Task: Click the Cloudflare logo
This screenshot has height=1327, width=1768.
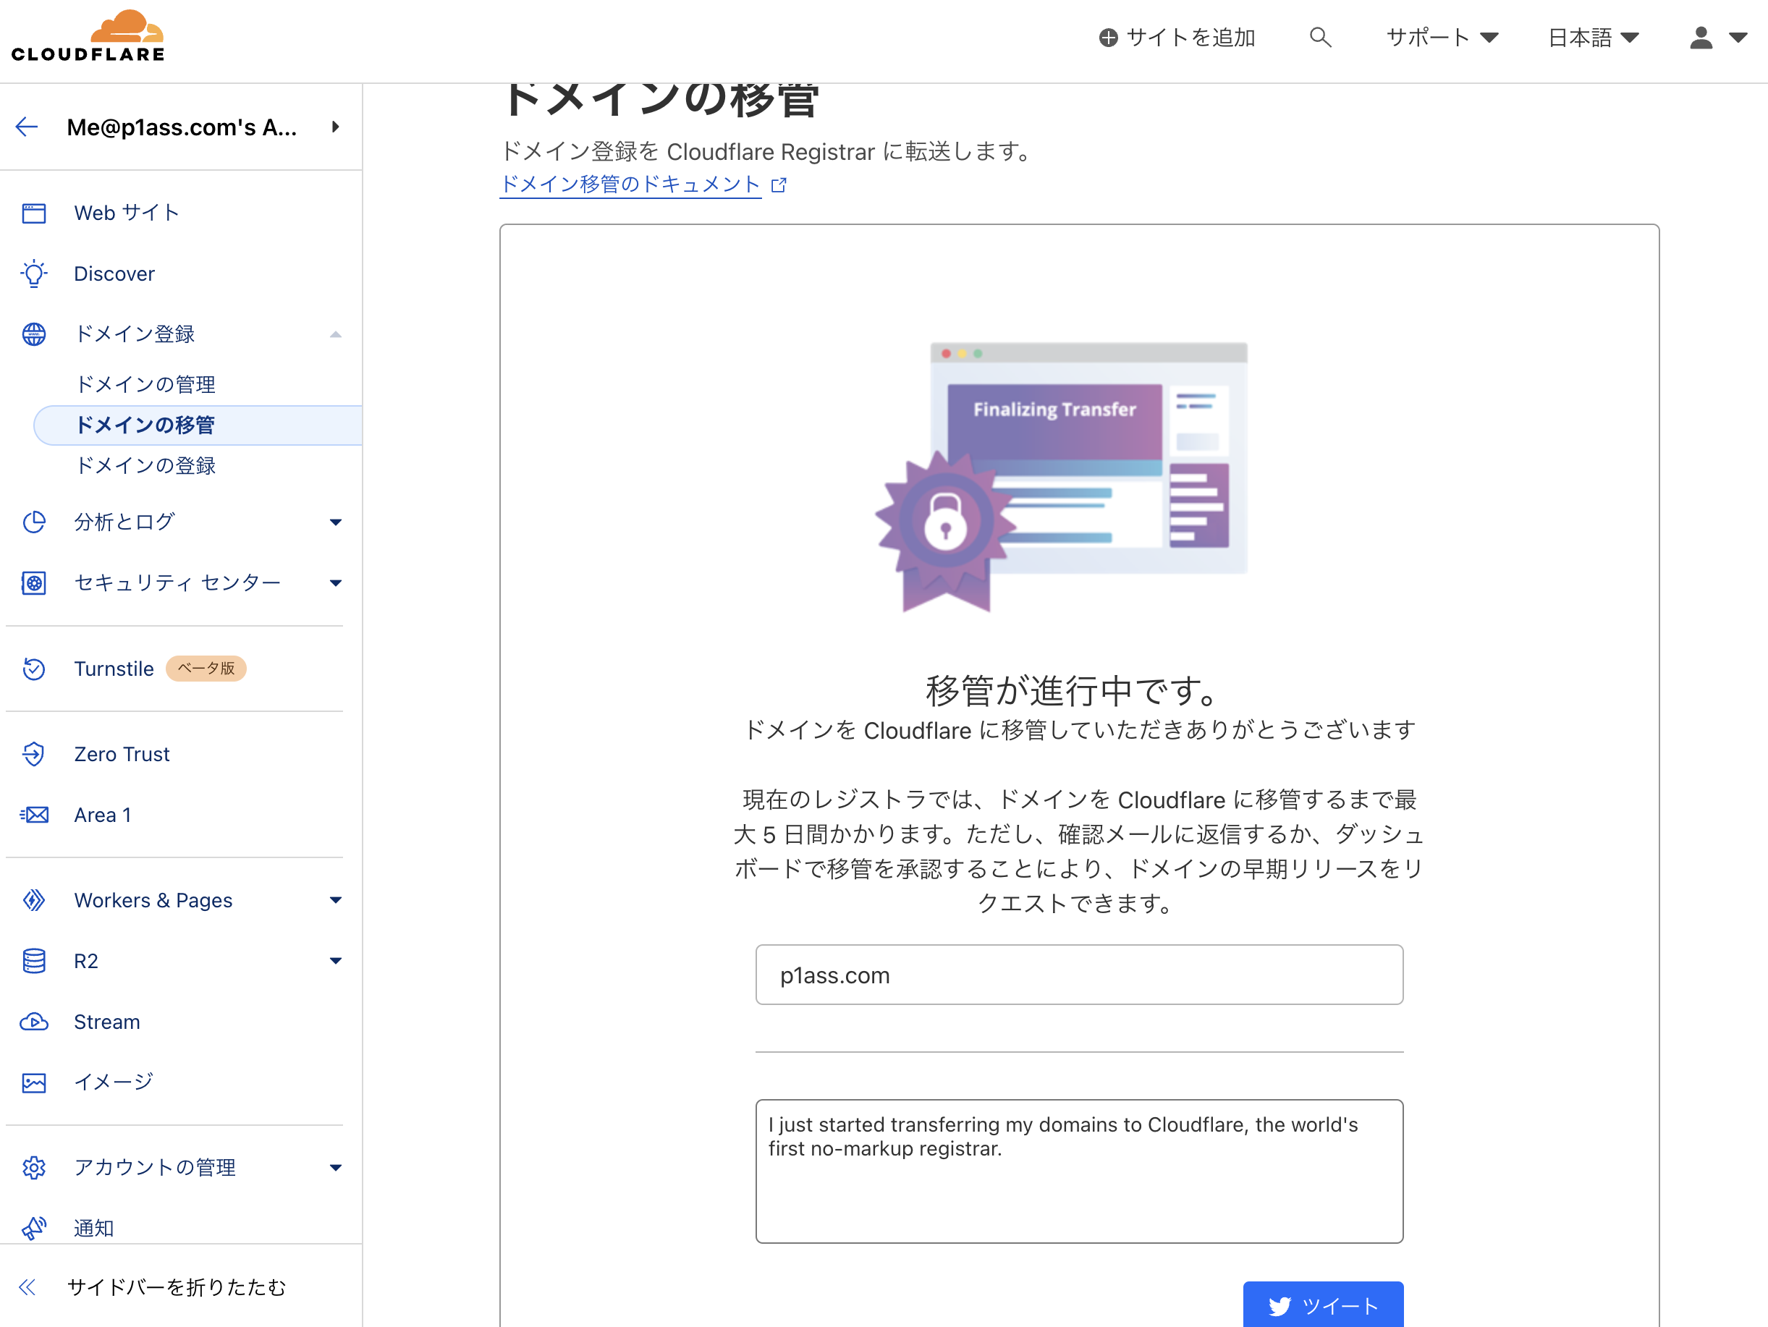Action: (88, 37)
